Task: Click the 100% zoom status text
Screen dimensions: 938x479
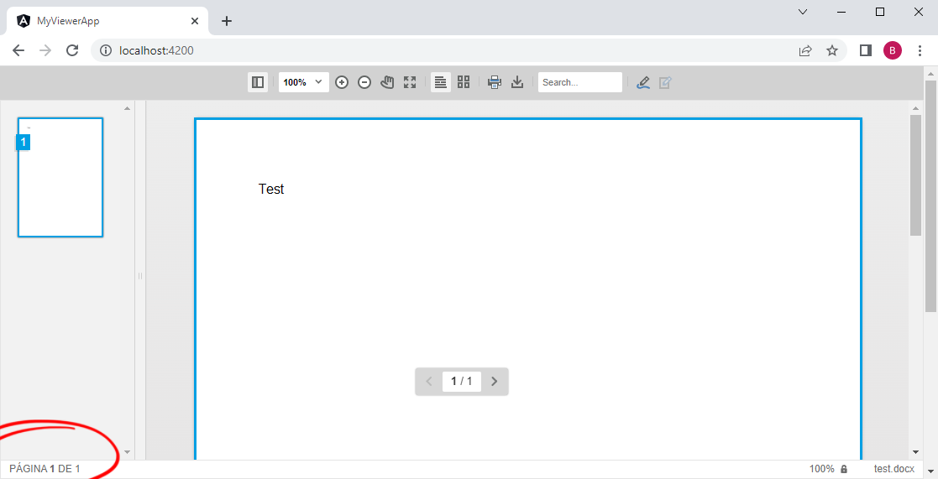Action: point(822,469)
